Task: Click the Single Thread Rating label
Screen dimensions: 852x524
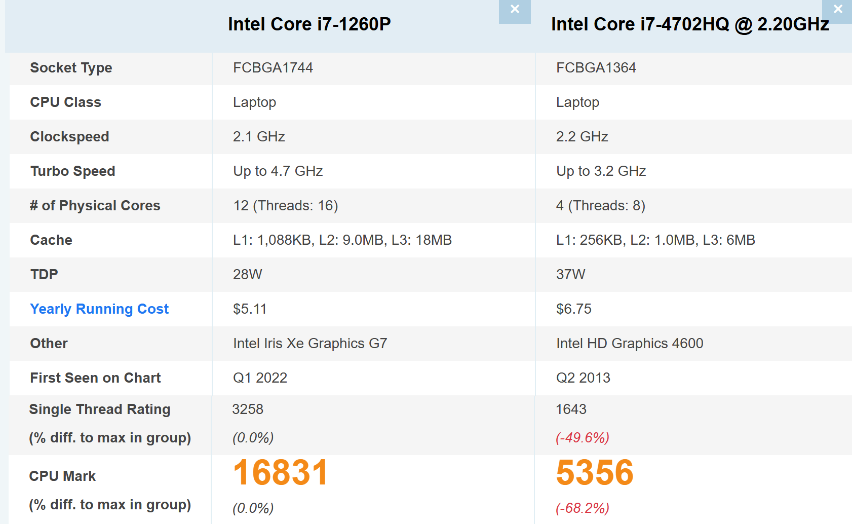Action: pos(100,409)
